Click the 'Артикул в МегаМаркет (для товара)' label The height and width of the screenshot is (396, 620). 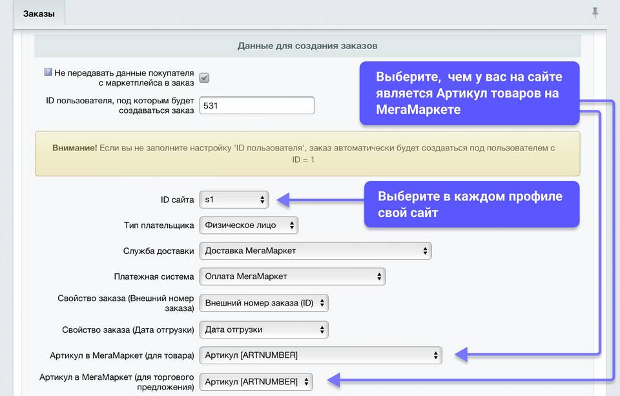click(x=122, y=355)
